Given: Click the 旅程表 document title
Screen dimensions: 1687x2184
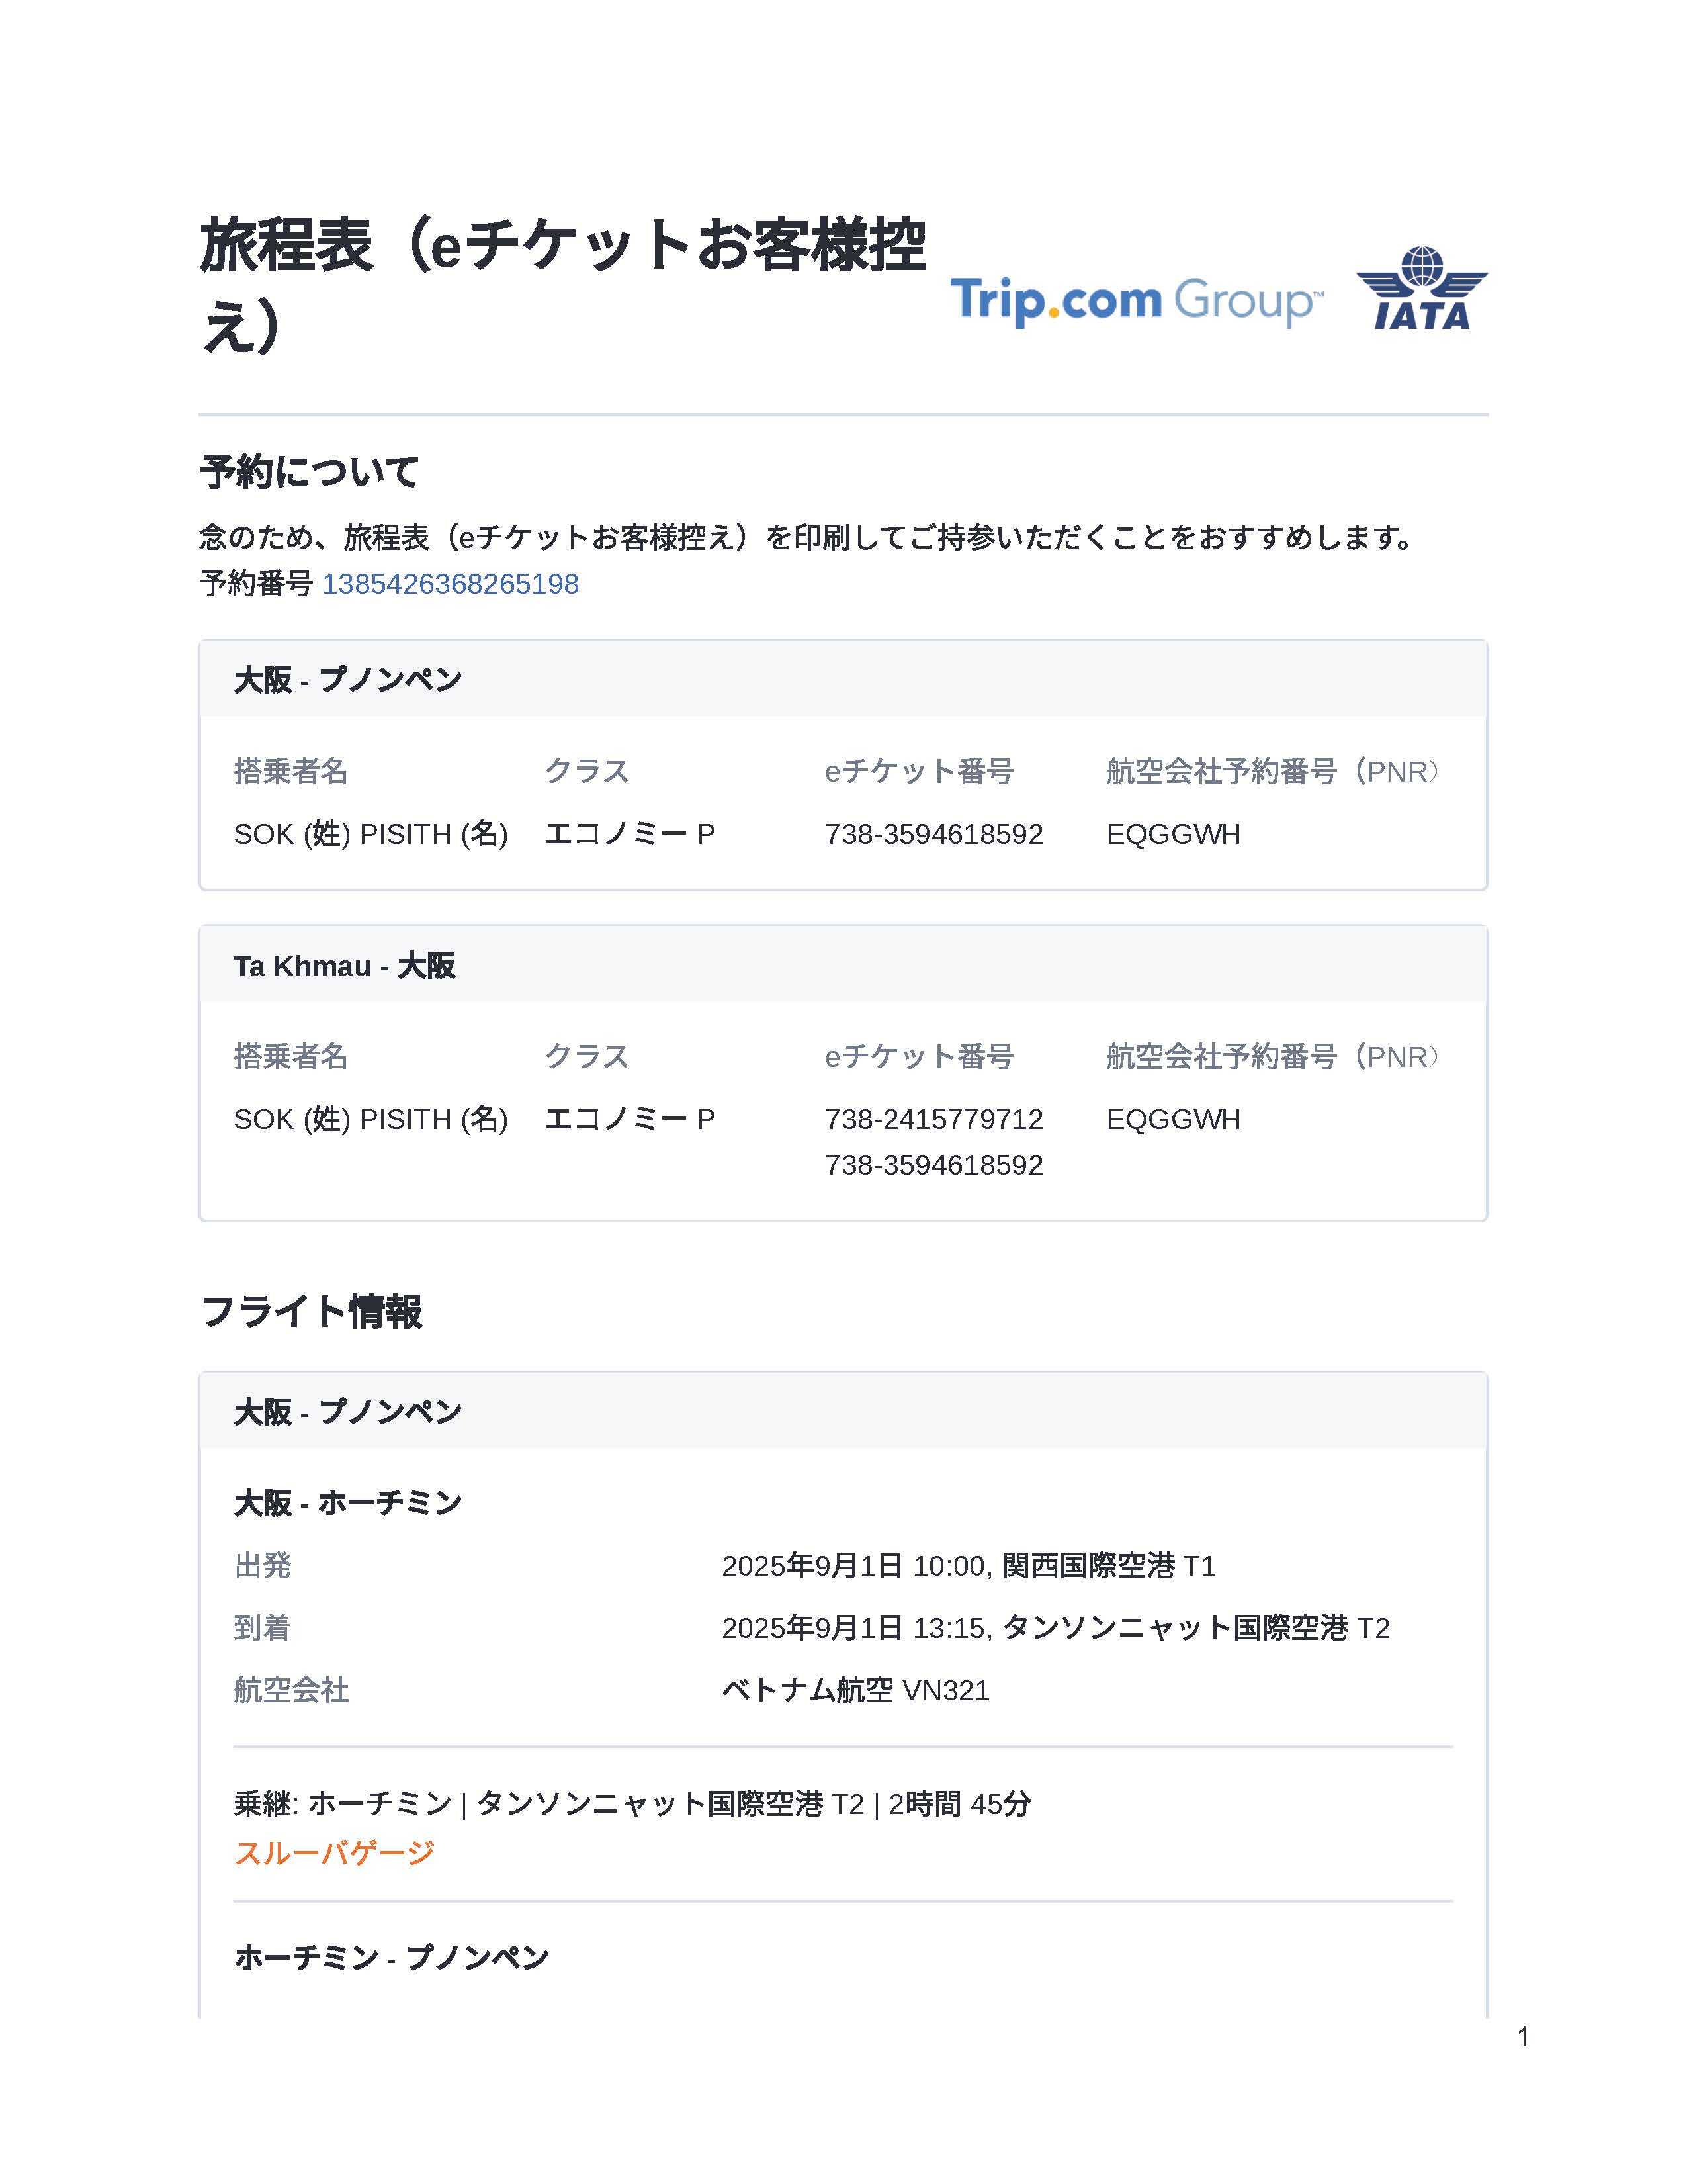Looking at the screenshot, I should pos(563,284).
